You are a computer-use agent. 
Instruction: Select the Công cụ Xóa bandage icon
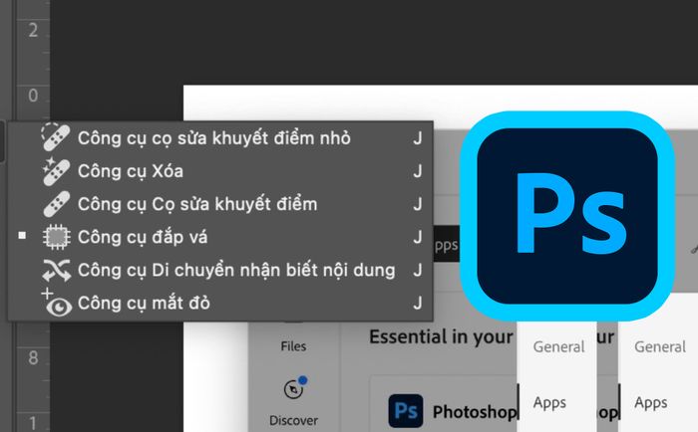coord(56,171)
